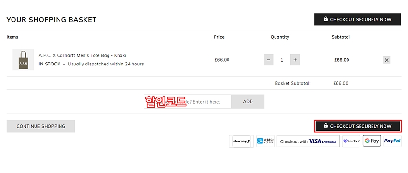This screenshot has width=408, height=173.
Task: Click the quantity value field
Action: click(x=282, y=60)
